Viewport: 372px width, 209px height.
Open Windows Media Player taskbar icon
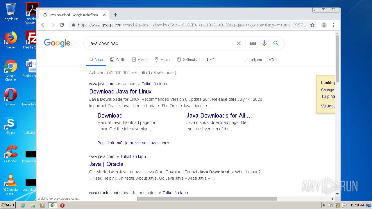[43, 205]
